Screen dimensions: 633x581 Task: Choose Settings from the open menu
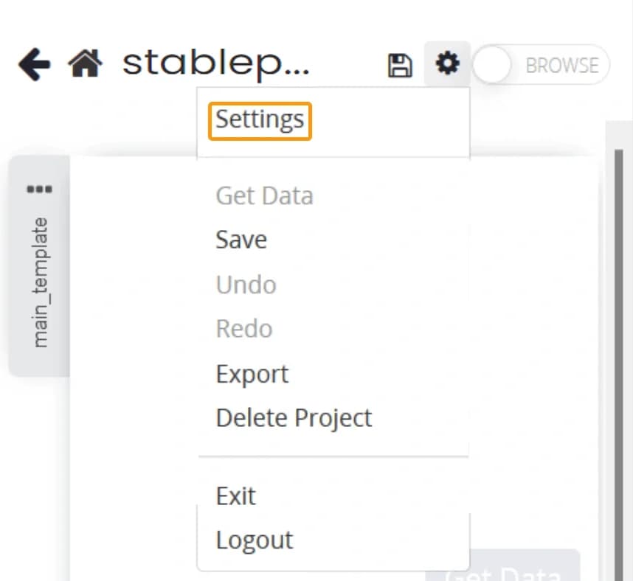[258, 119]
